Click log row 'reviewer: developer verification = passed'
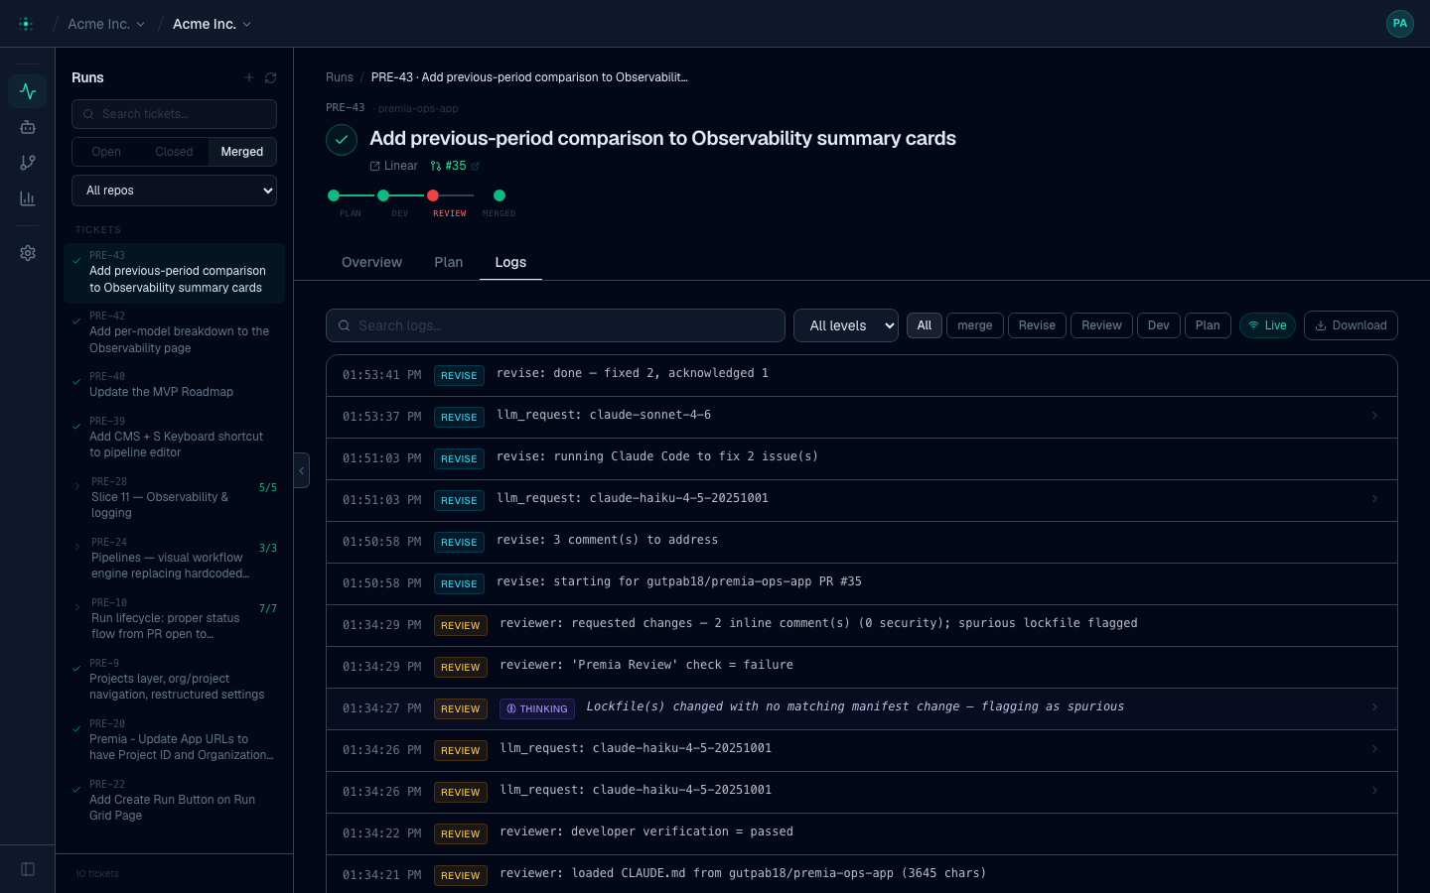1430x893 pixels. (862, 833)
